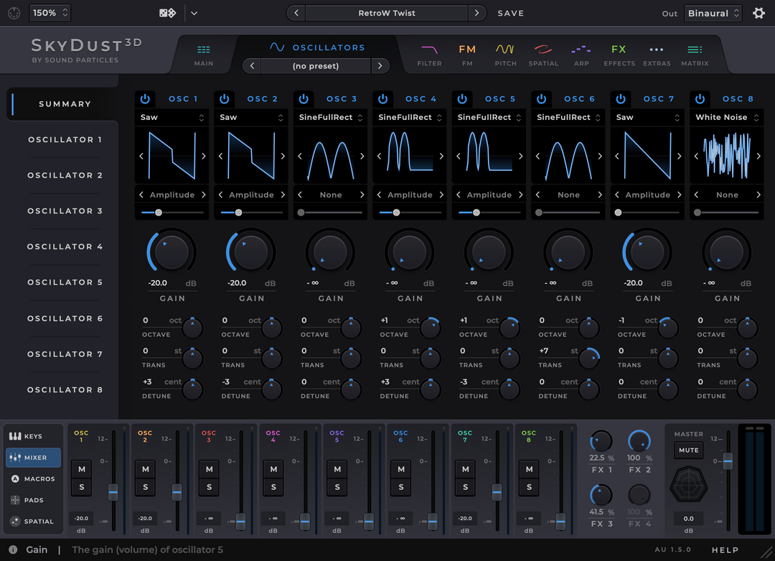Go to previous oscillators preset arrow
775x561 pixels.
click(252, 66)
